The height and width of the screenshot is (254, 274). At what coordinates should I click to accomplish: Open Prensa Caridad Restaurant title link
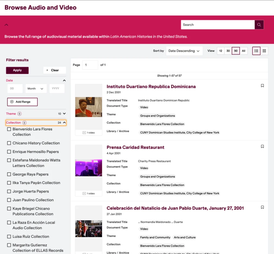point(135,147)
